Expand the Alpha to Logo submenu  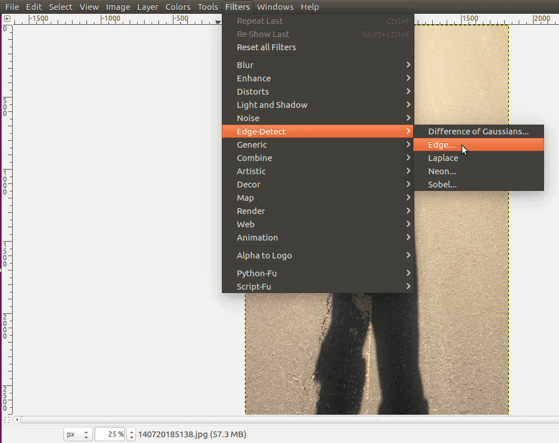tap(318, 255)
